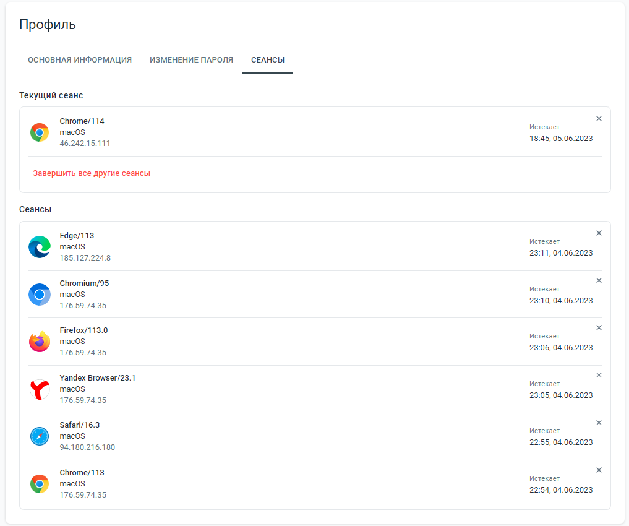
Task: Click the Yandex Browser/23.1 session name
Action: point(98,377)
